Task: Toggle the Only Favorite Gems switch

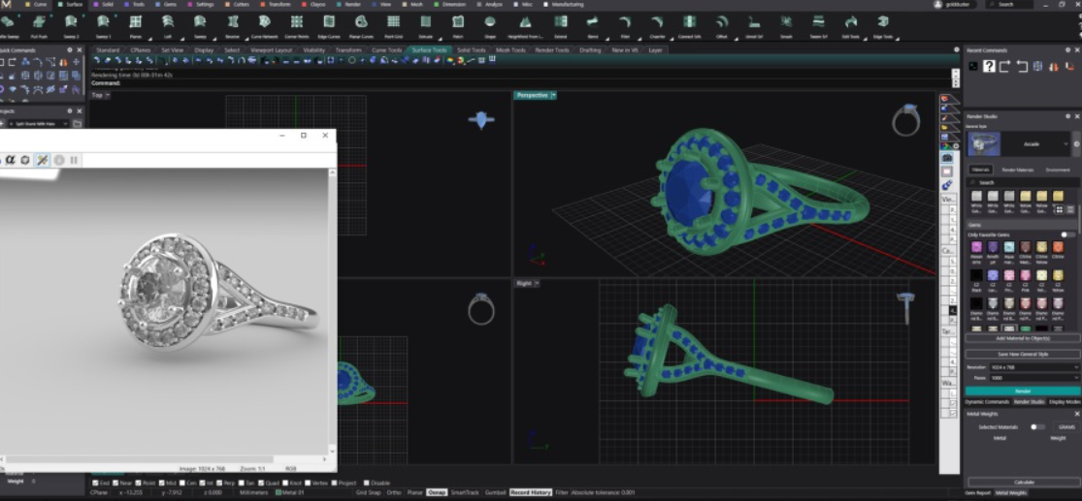Action: 1067,235
